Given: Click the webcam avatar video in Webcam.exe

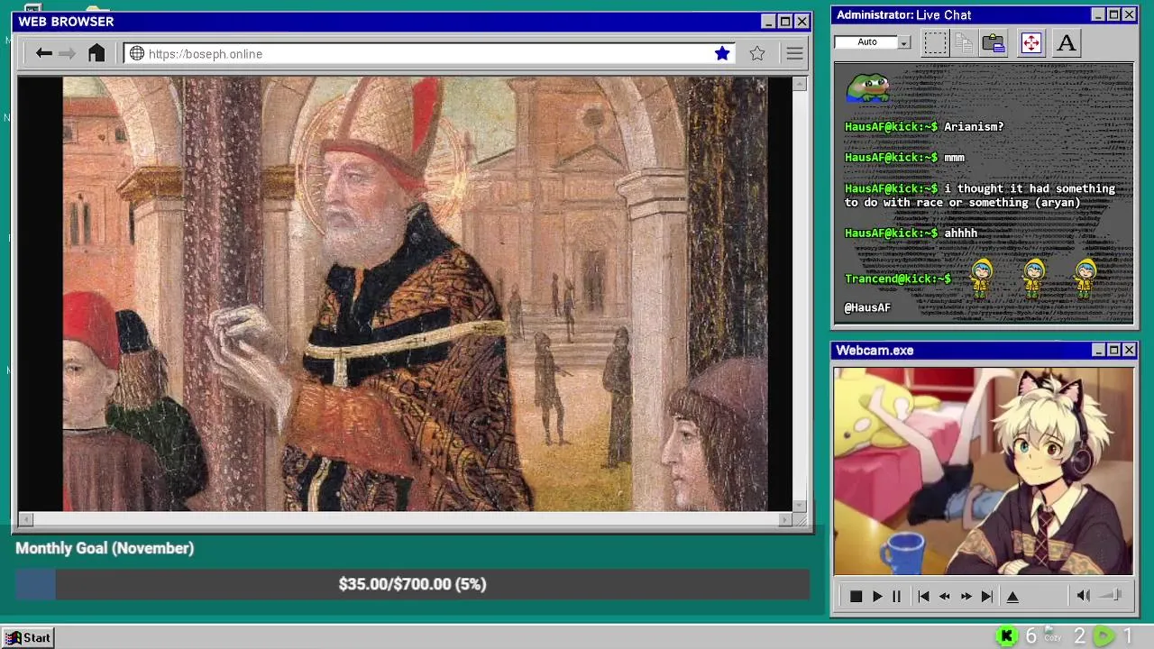Looking at the screenshot, I should 984,471.
